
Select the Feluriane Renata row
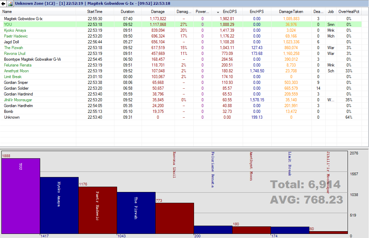click(181, 65)
